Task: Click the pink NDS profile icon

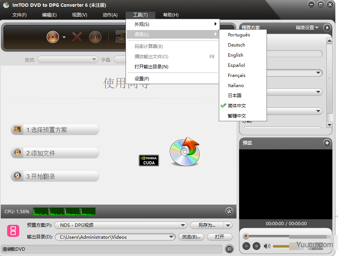Action: click(13, 231)
